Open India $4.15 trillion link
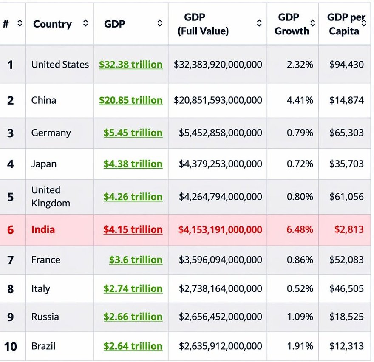The width and height of the screenshot is (374, 362). pos(133,229)
